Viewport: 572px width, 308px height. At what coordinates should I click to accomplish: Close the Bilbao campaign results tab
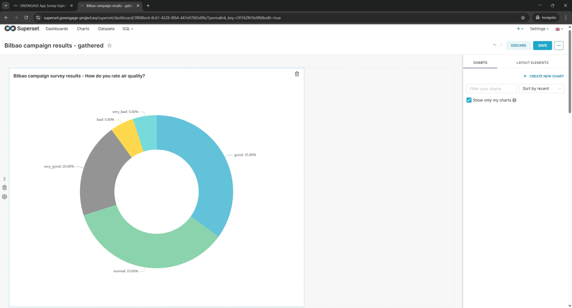138,6
